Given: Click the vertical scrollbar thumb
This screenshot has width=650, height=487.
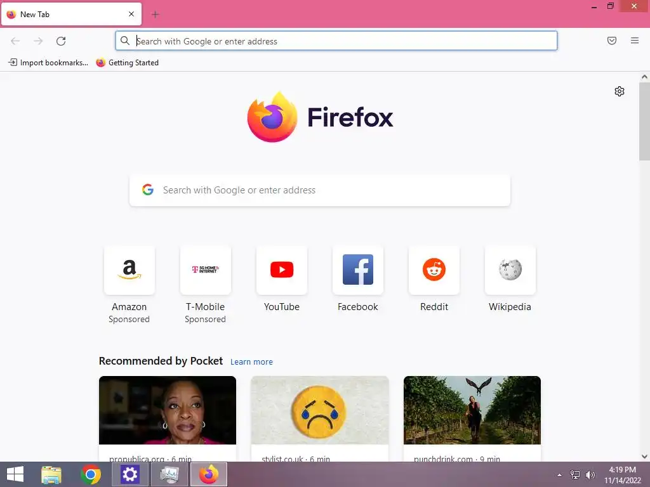Looking at the screenshot, I should 644,121.
